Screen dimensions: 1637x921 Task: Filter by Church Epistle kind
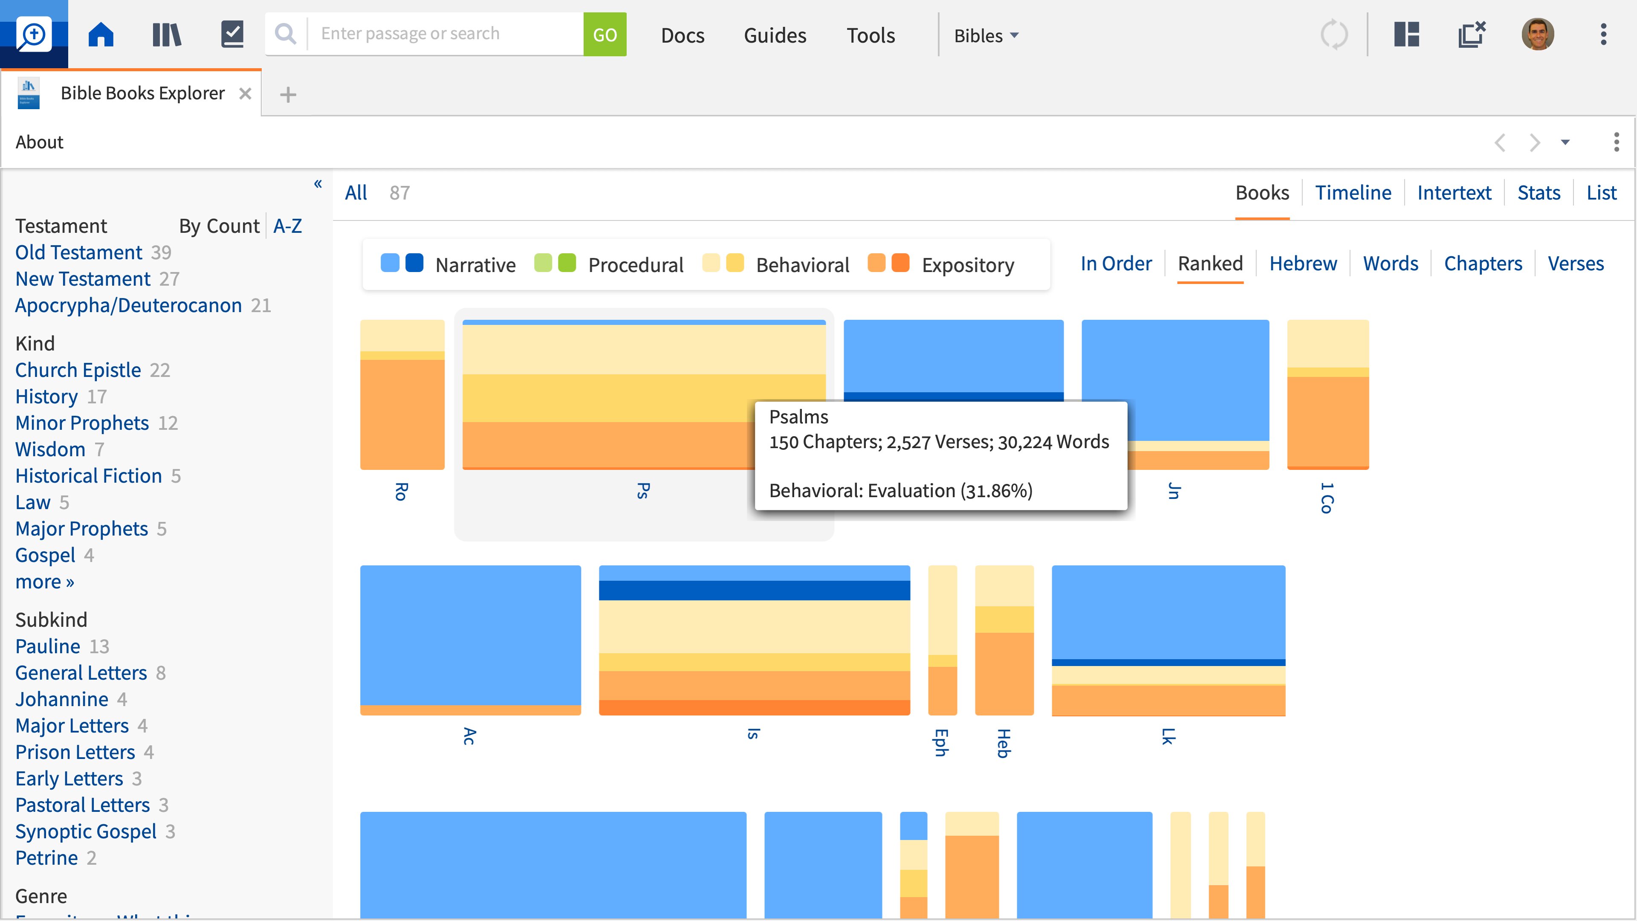click(x=78, y=370)
